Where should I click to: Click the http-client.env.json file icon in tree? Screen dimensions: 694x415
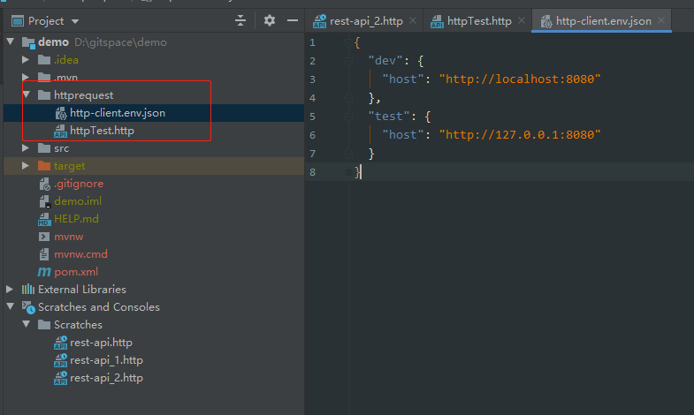(60, 113)
